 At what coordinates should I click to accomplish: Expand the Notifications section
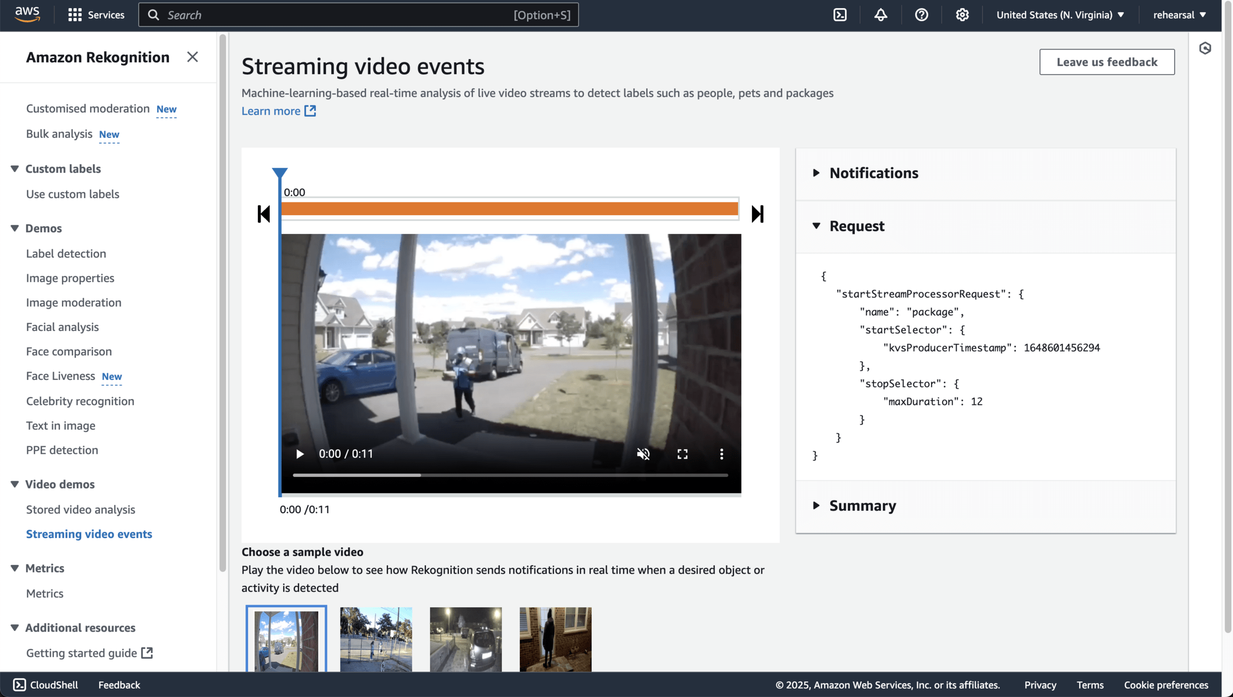[x=873, y=173]
